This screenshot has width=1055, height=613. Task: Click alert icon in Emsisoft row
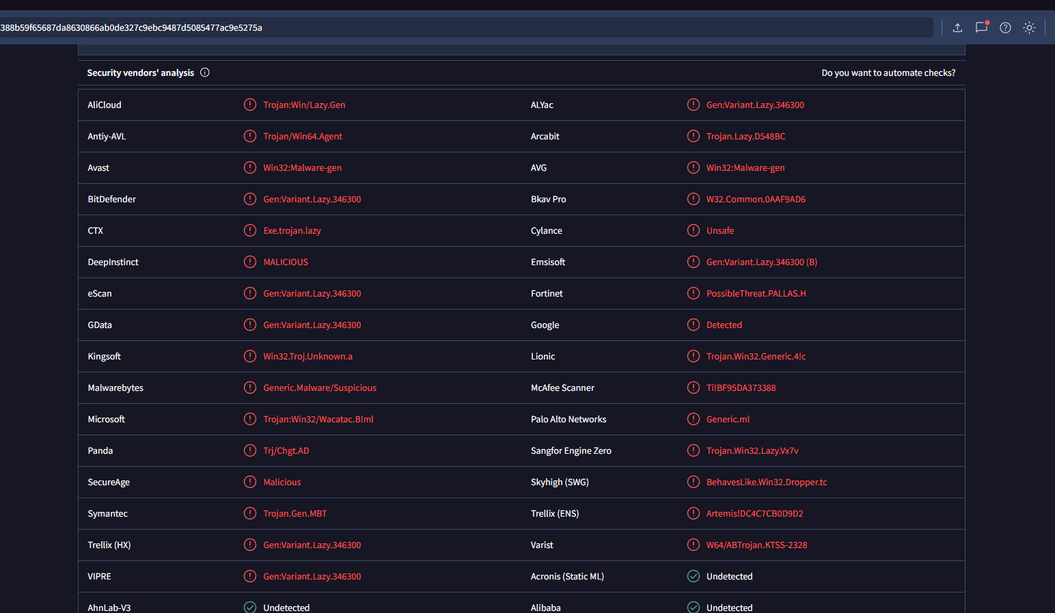[x=694, y=262]
